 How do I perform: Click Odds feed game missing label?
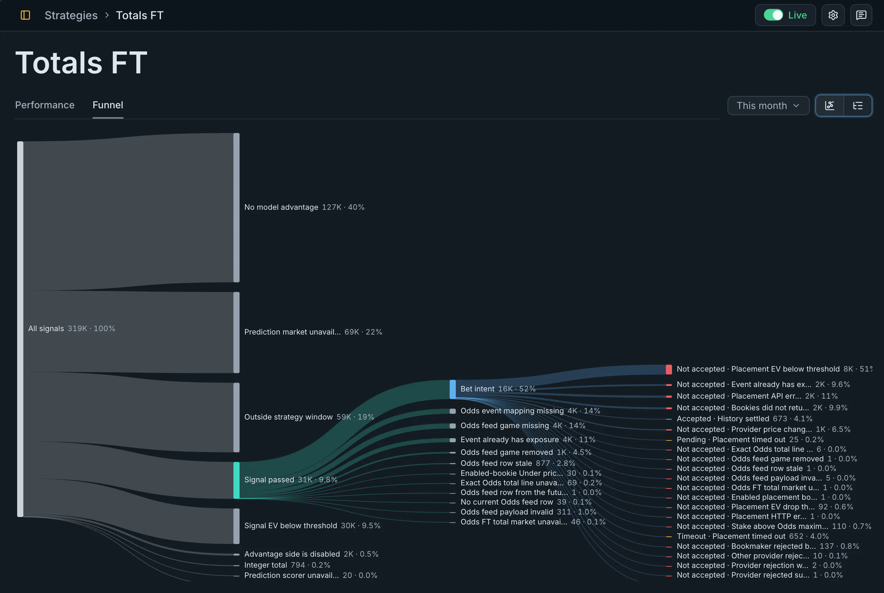pos(523,425)
